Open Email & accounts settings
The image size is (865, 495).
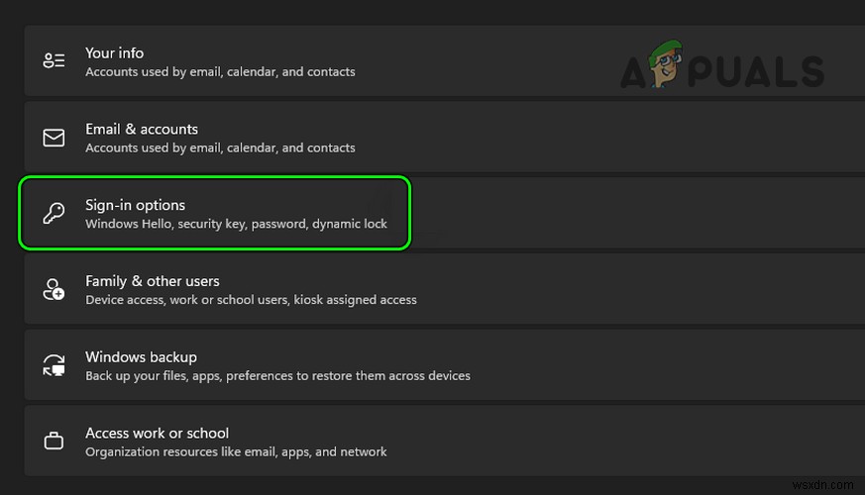point(142,129)
